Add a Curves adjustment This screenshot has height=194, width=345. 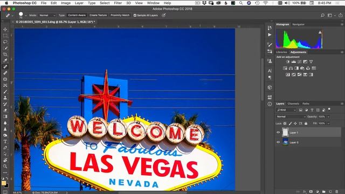(299, 62)
